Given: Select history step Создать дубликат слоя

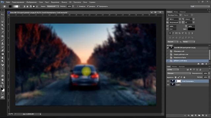Looking at the screenshot, I should 181,54.
